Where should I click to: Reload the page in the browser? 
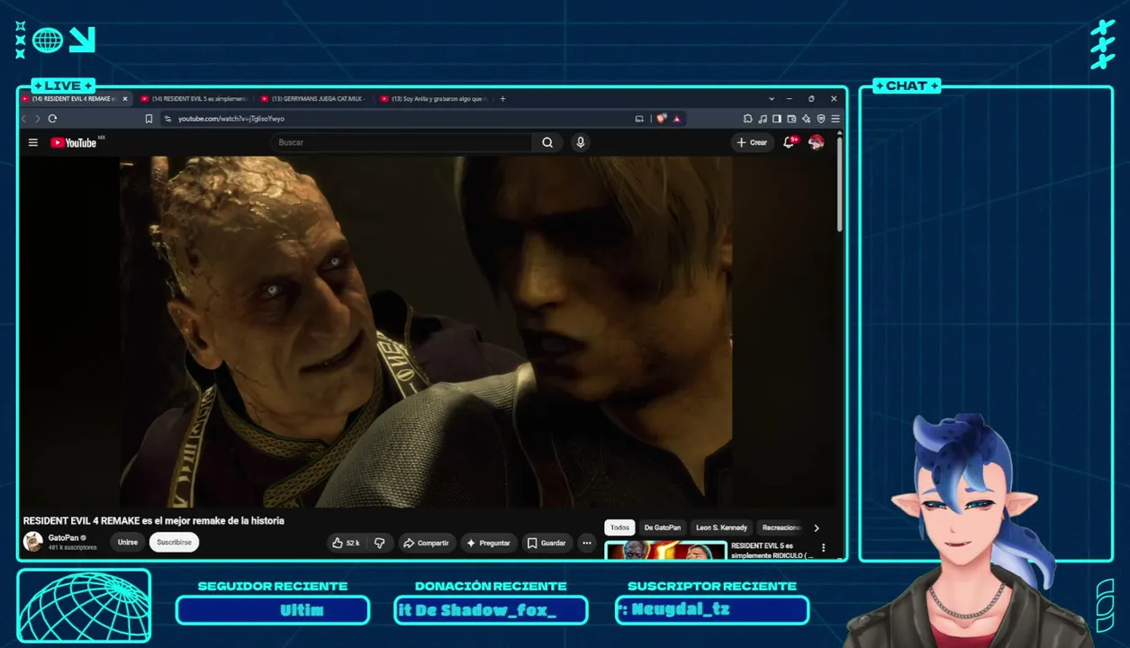52,118
